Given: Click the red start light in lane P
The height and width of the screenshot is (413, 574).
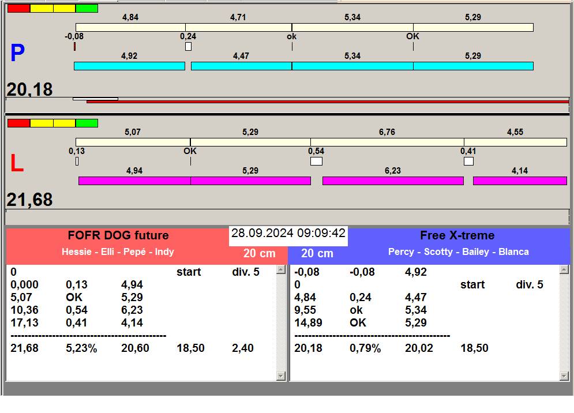Looking at the screenshot, I should pyautogui.click(x=18, y=9).
